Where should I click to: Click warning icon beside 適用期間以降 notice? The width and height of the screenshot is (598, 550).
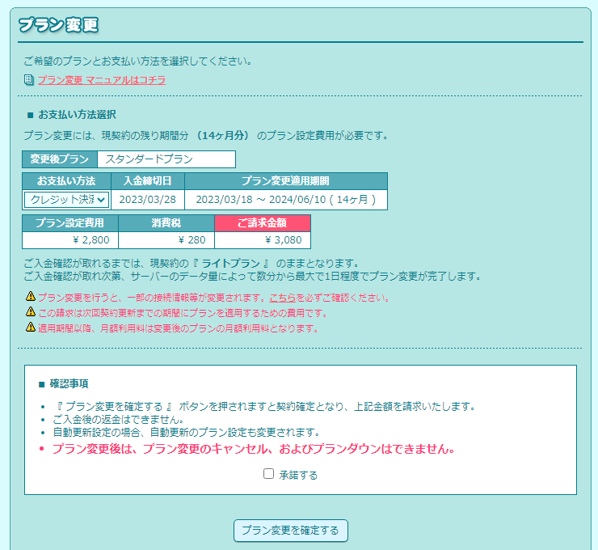(30, 328)
